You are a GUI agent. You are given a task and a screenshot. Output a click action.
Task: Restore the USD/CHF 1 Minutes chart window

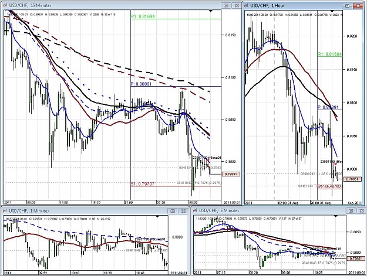click(x=173, y=211)
